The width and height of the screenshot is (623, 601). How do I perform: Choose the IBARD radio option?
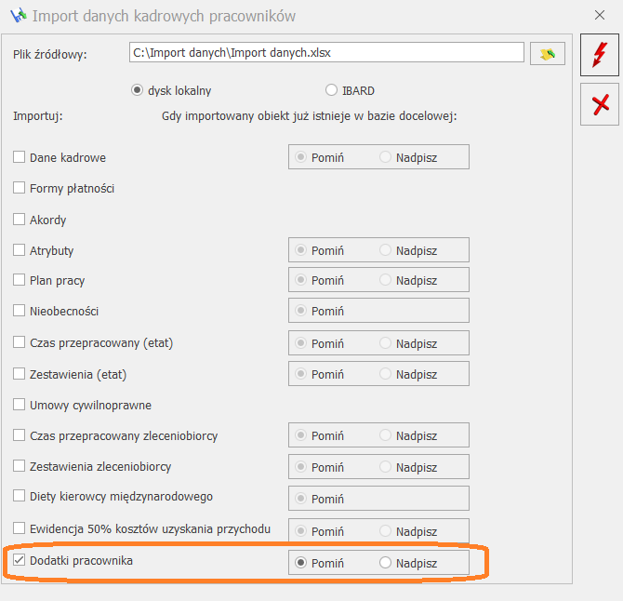coord(331,90)
